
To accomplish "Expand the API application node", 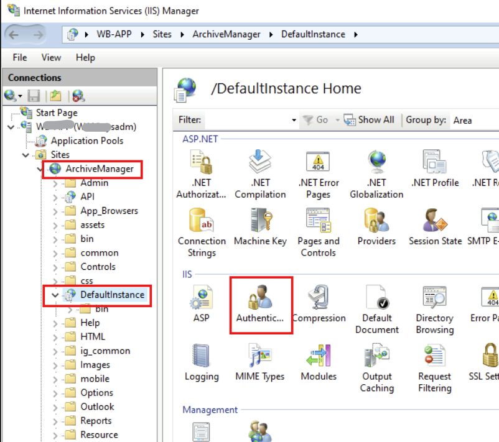I will tap(55, 198).
